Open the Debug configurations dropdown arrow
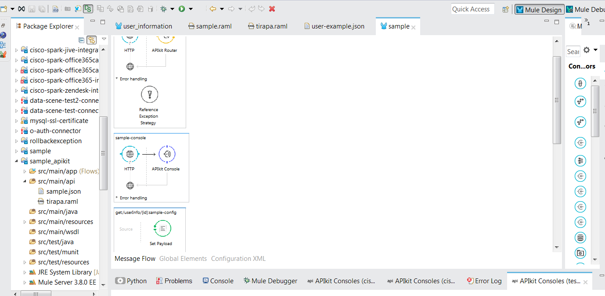 [172, 9]
